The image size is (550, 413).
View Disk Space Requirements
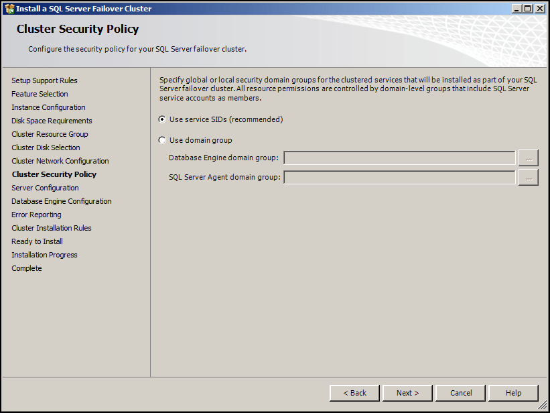pos(52,121)
